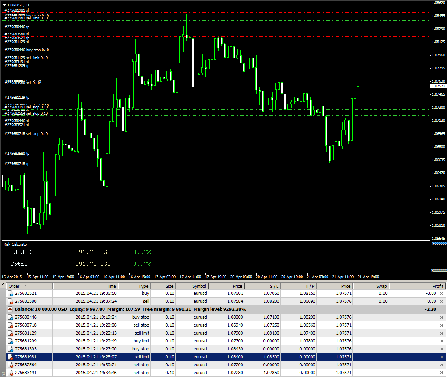Sort the table by the Time column
Image resolution: width=447 pixels, height=377 pixels.
tap(85, 286)
